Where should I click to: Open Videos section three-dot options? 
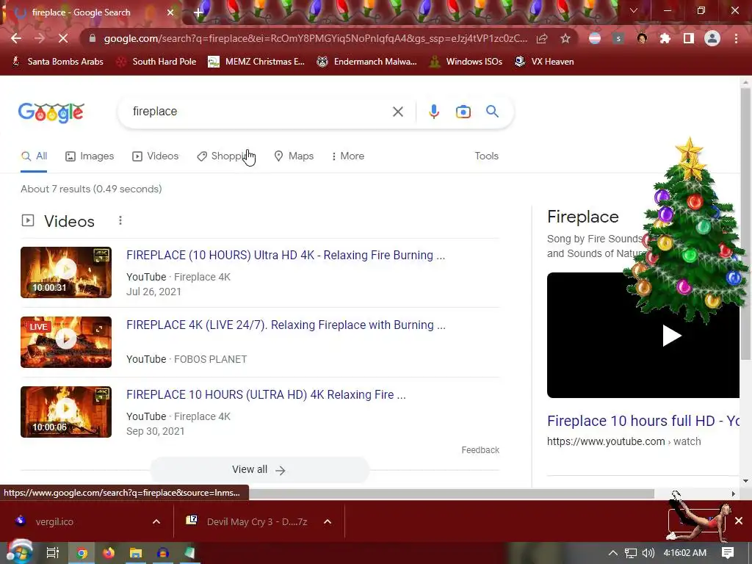(x=120, y=220)
